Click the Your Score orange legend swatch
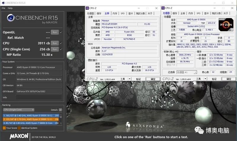 [x=4, y=128]
